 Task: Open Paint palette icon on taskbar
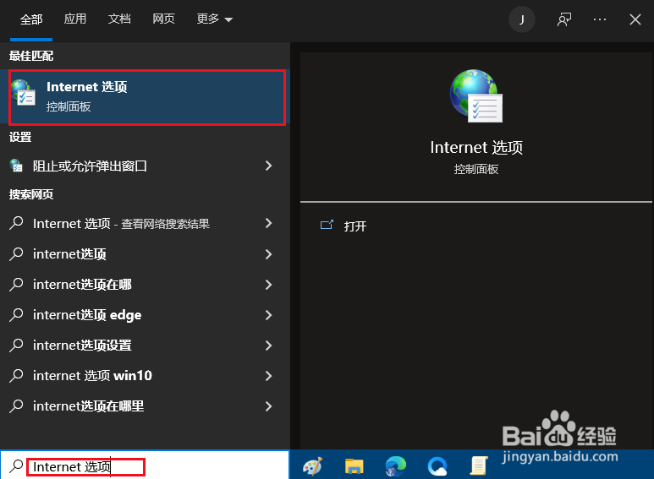click(x=313, y=466)
